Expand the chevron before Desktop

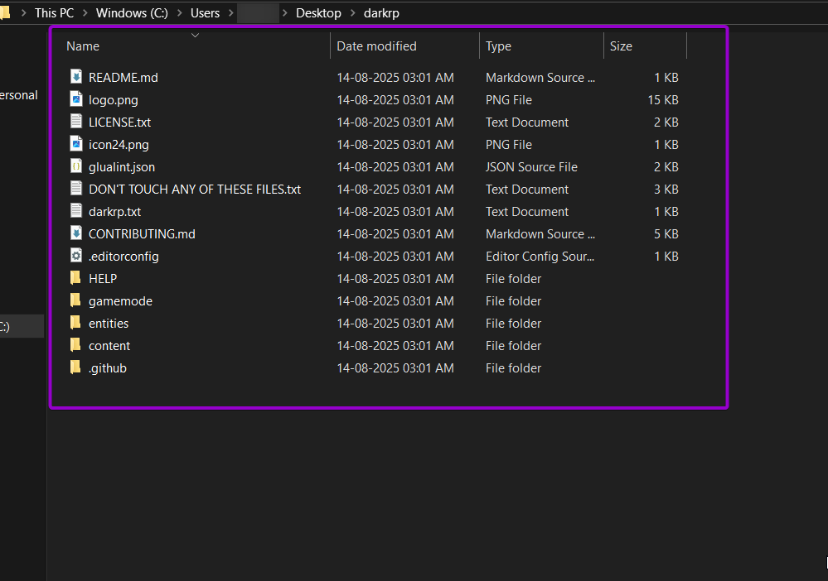tap(285, 12)
